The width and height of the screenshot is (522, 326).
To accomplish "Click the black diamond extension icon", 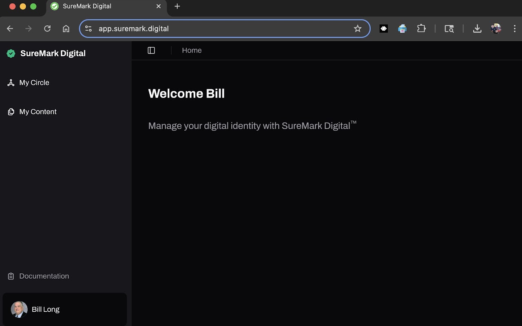I will point(384,29).
